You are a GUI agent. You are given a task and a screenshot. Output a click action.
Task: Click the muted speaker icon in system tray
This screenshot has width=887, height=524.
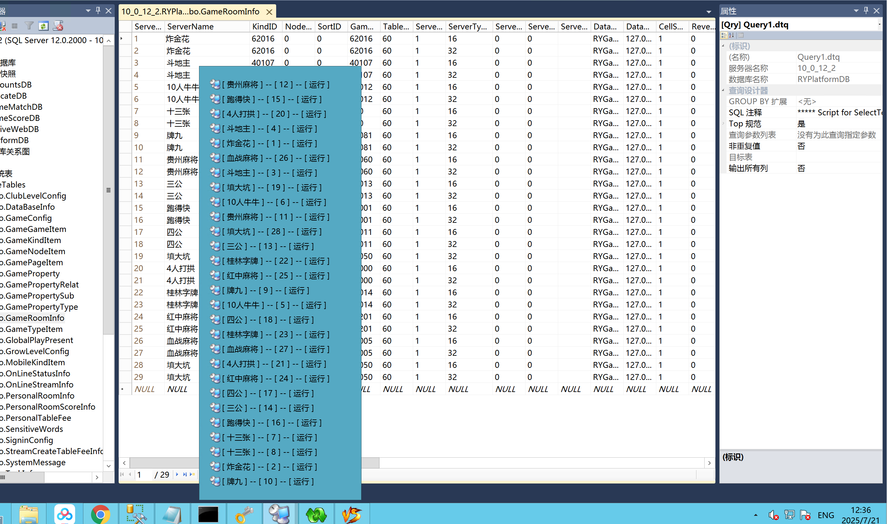click(x=773, y=515)
